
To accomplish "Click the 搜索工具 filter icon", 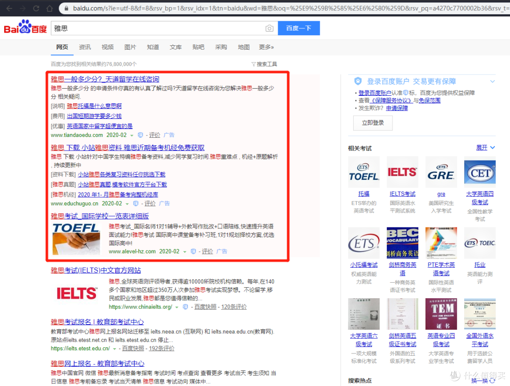I will click(x=254, y=64).
